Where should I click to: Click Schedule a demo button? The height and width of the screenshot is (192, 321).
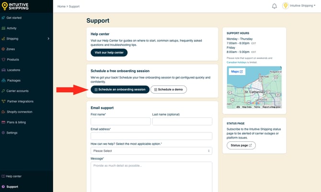(x=169, y=89)
